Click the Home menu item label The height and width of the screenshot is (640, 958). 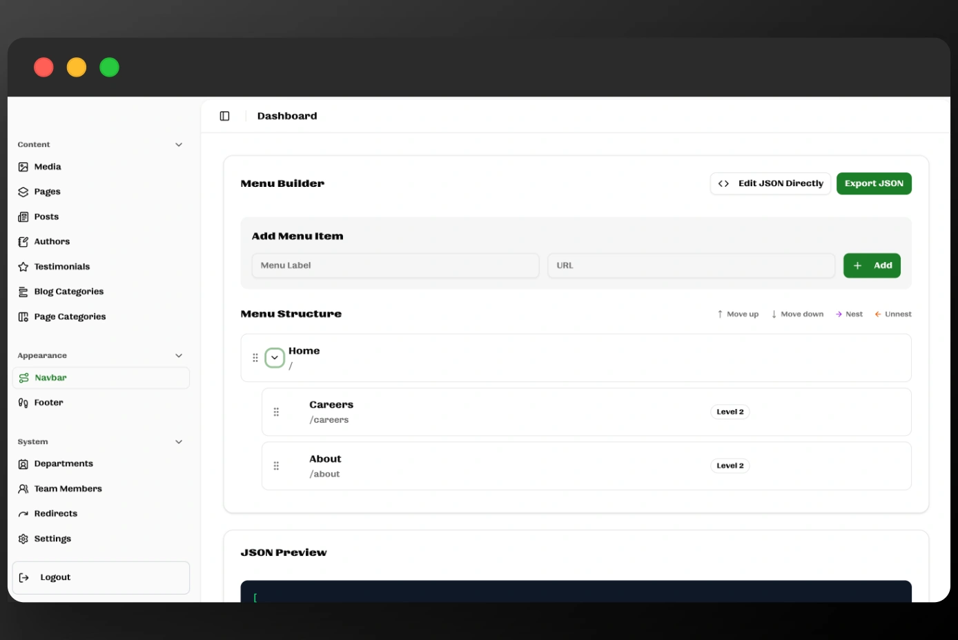(304, 351)
